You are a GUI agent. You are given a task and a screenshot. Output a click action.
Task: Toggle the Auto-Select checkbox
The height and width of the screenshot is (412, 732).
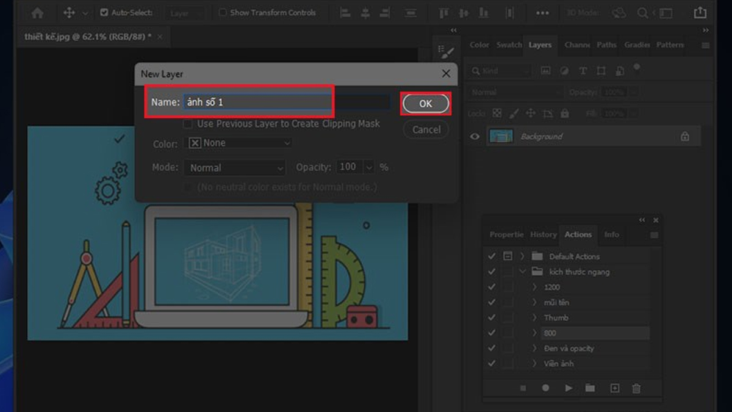click(104, 13)
